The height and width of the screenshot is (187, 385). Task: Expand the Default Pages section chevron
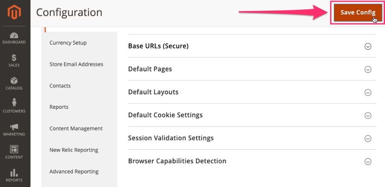pos(368,69)
